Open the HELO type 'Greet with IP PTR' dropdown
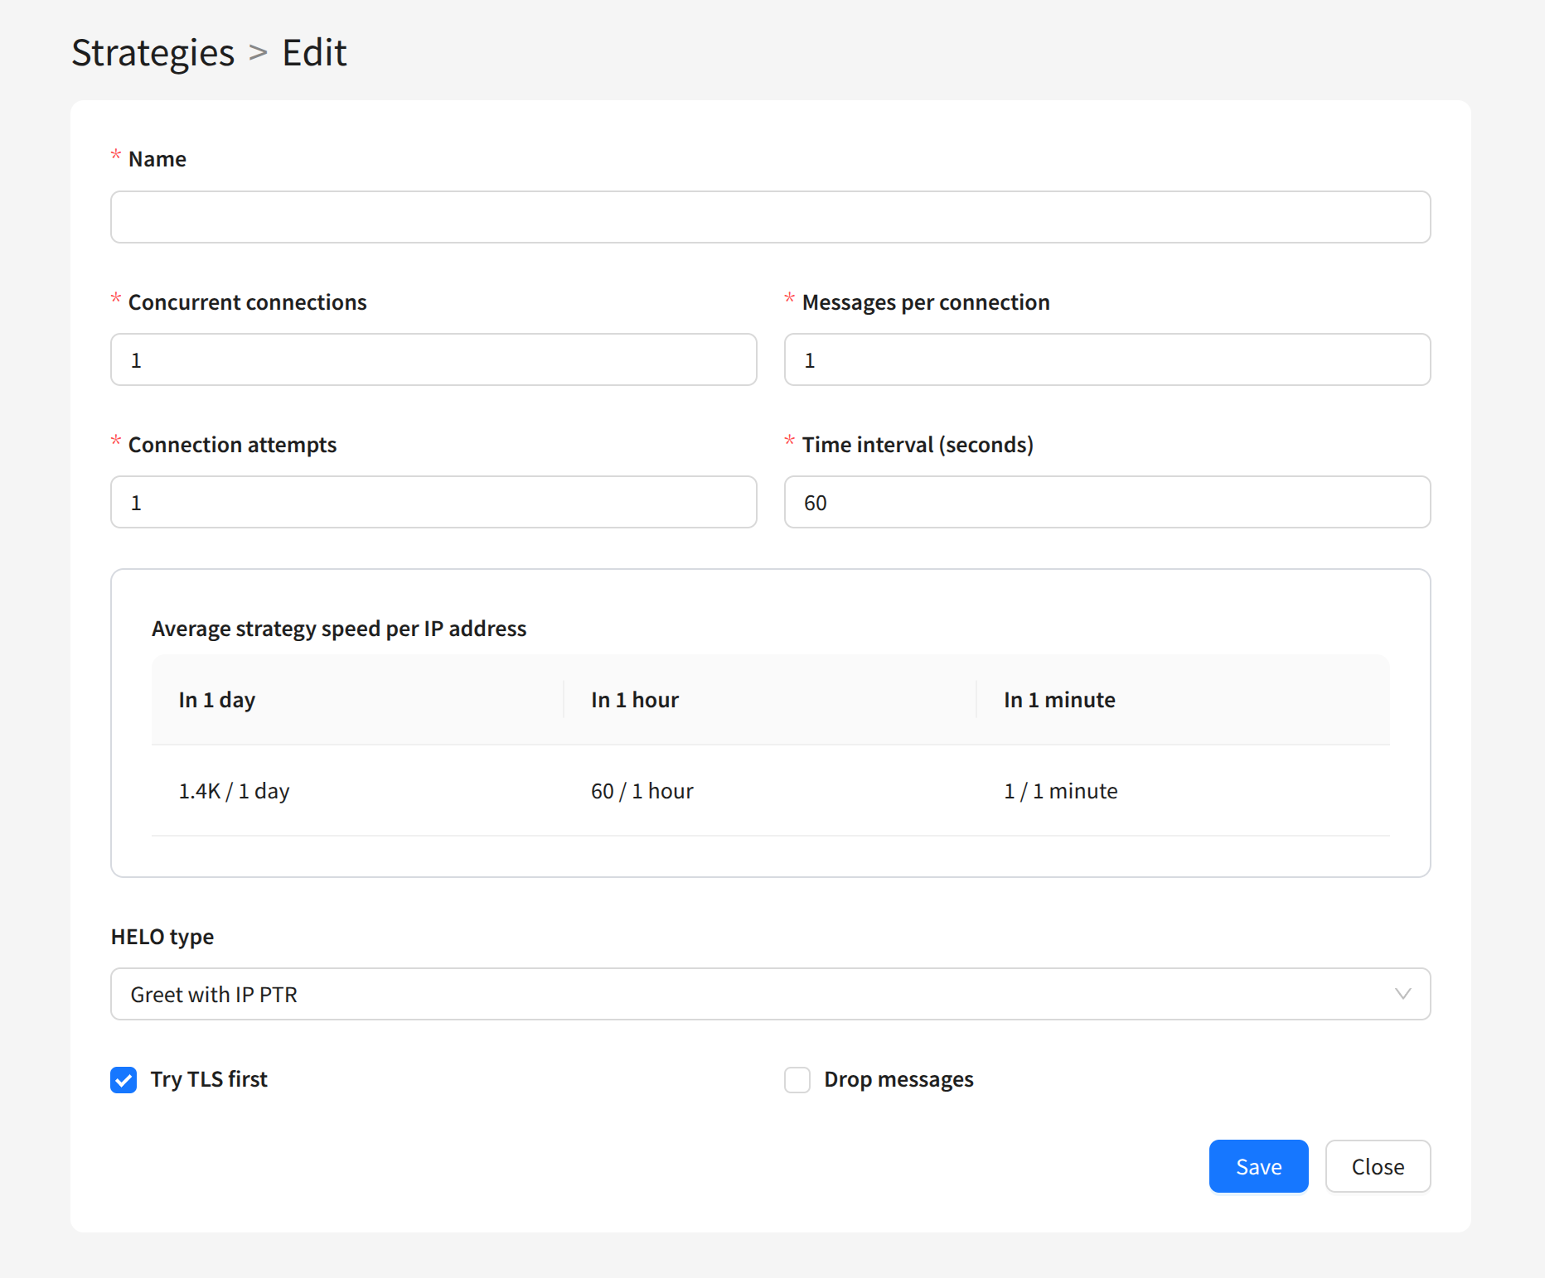 point(746,994)
